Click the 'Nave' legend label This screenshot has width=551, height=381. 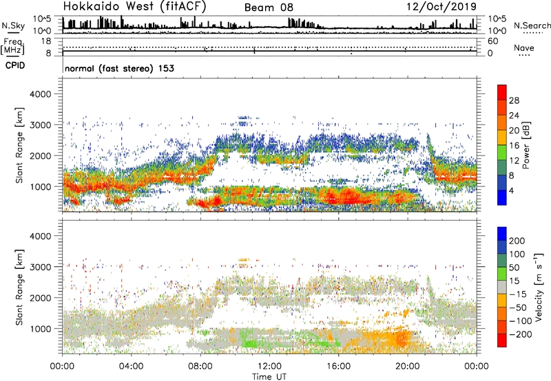[x=524, y=48]
